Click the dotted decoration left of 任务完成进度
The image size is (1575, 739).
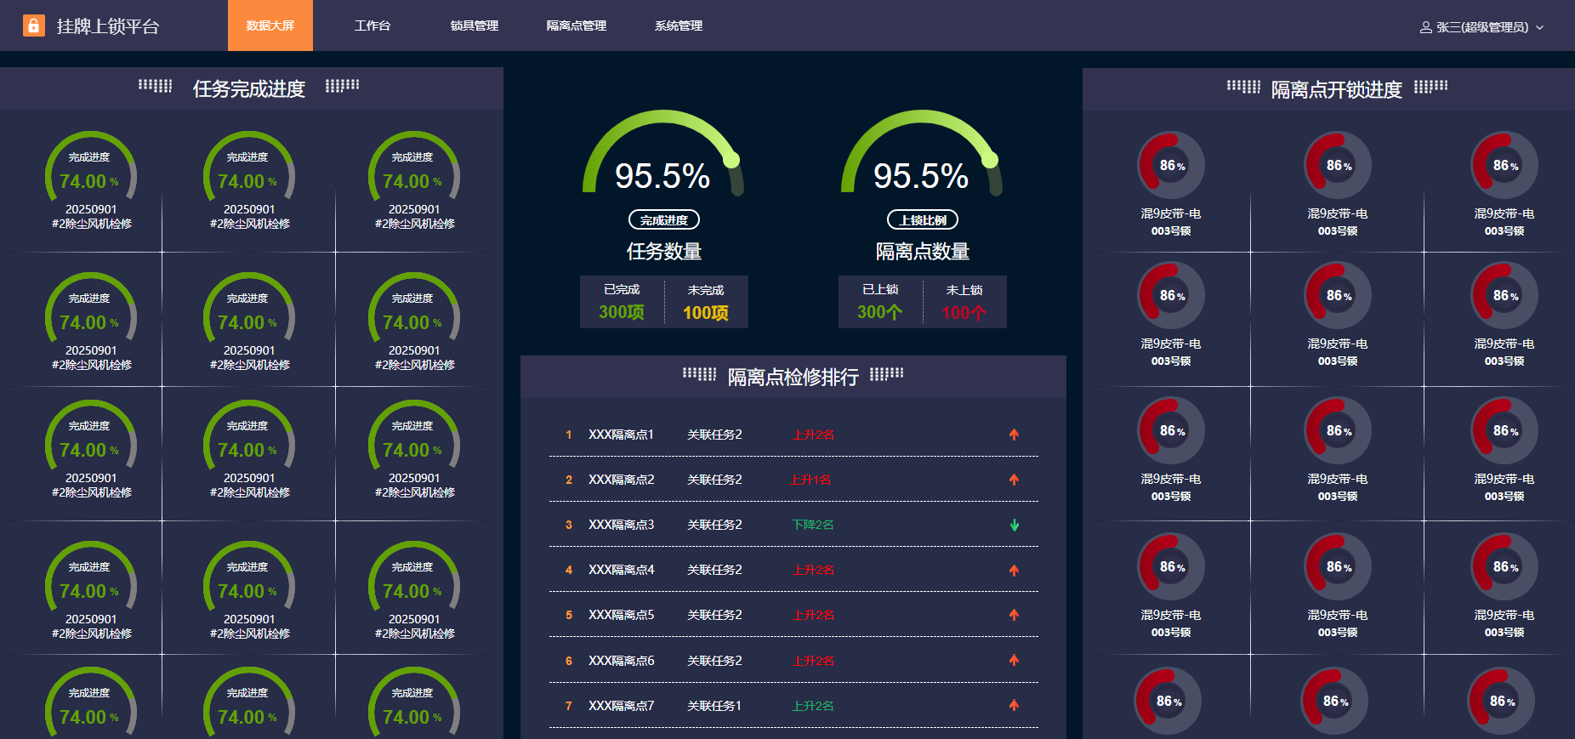coord(156,86)
